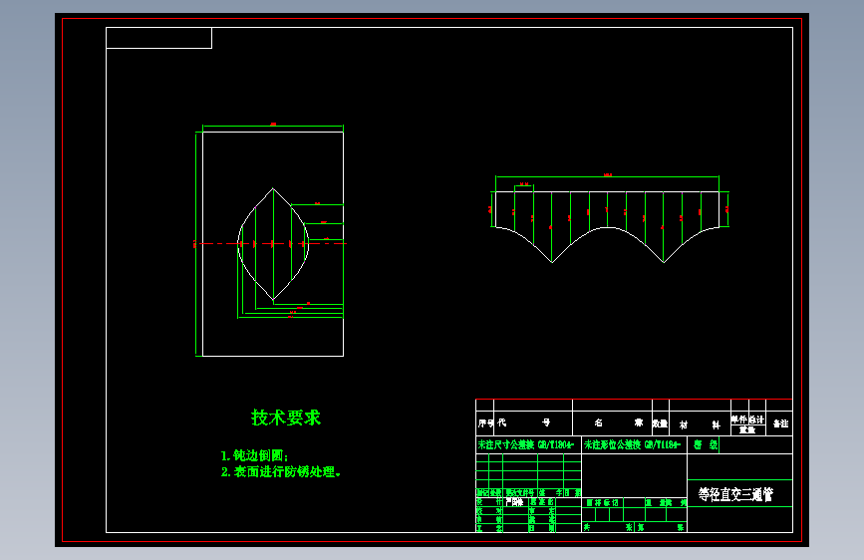Click the '数量' header cell
The height and width of the screenshot is (560, 864).
pos(660,423)
